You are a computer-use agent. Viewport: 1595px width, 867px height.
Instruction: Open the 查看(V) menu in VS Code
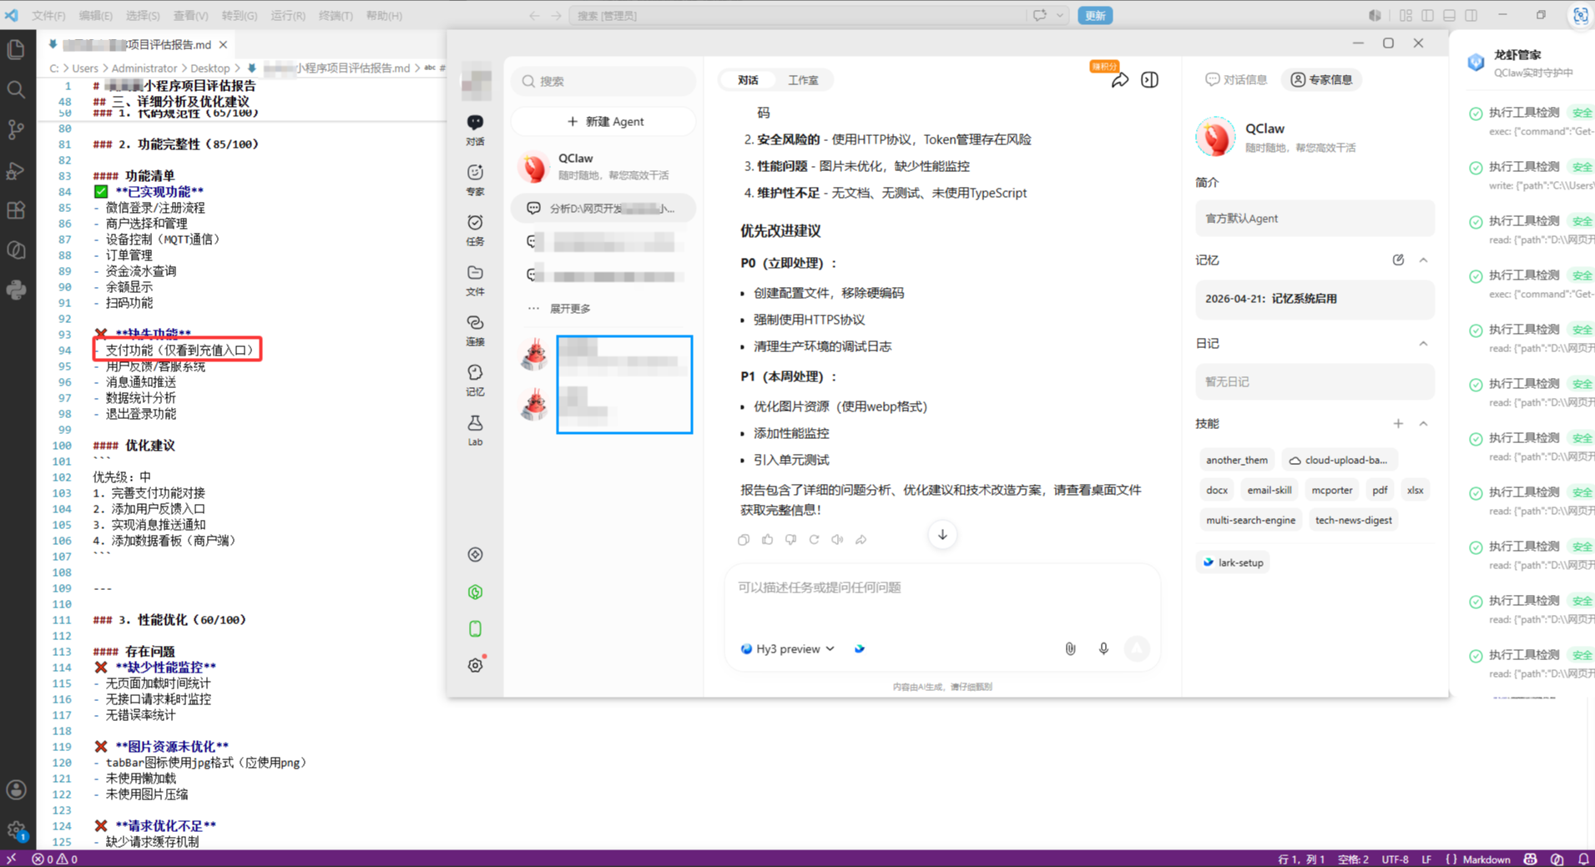point(190,15)
